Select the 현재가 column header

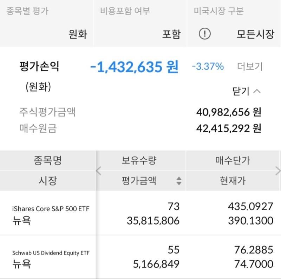pyautogui.click(x=233, y=181)
